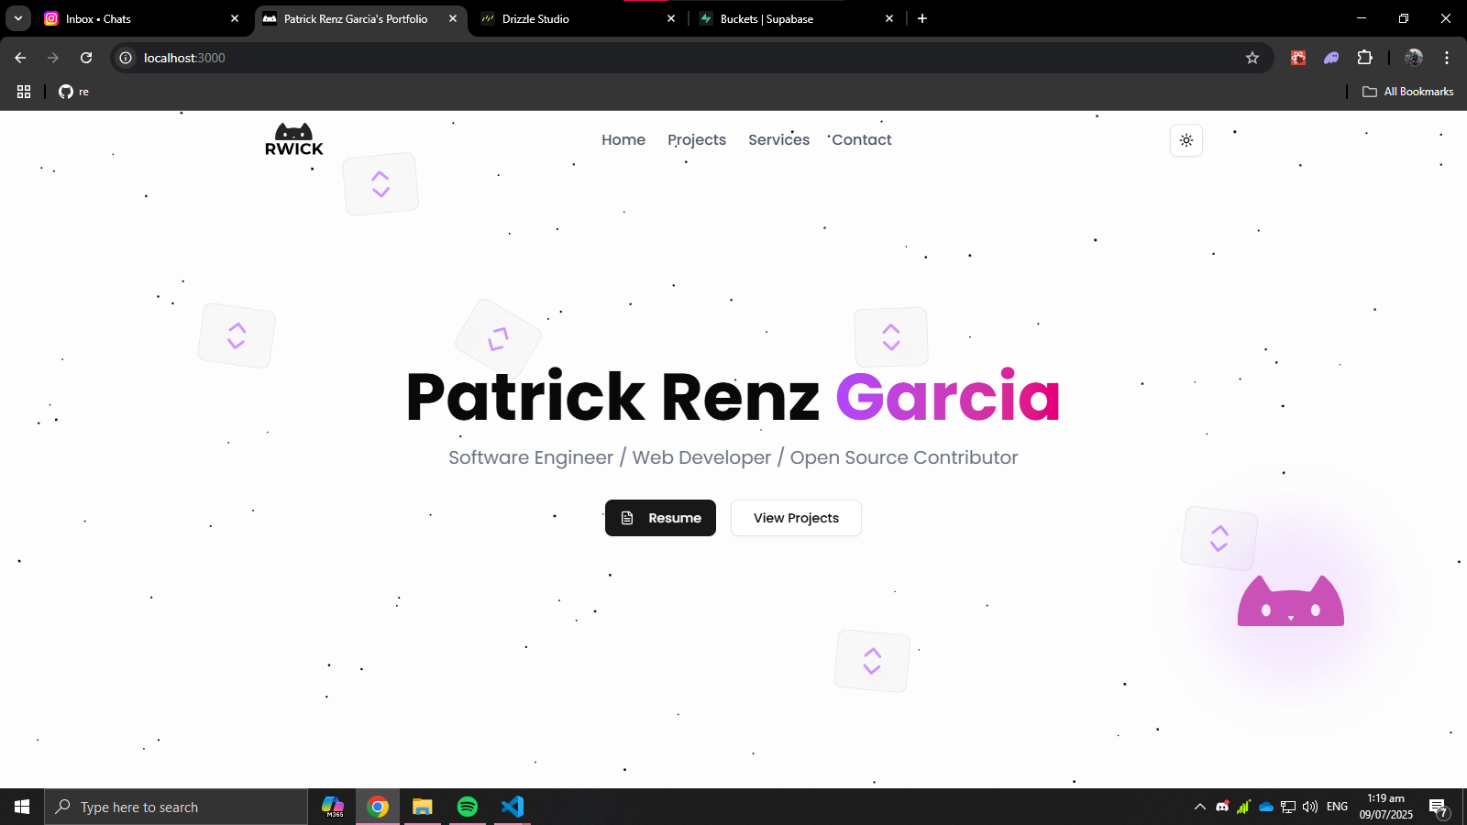Close the Drizzle Studio tab

click(x=671, y=18)
